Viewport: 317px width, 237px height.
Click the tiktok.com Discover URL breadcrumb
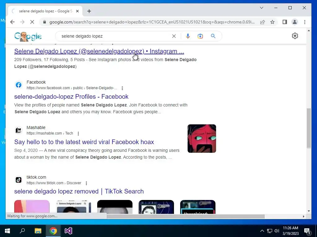point(54,183)
